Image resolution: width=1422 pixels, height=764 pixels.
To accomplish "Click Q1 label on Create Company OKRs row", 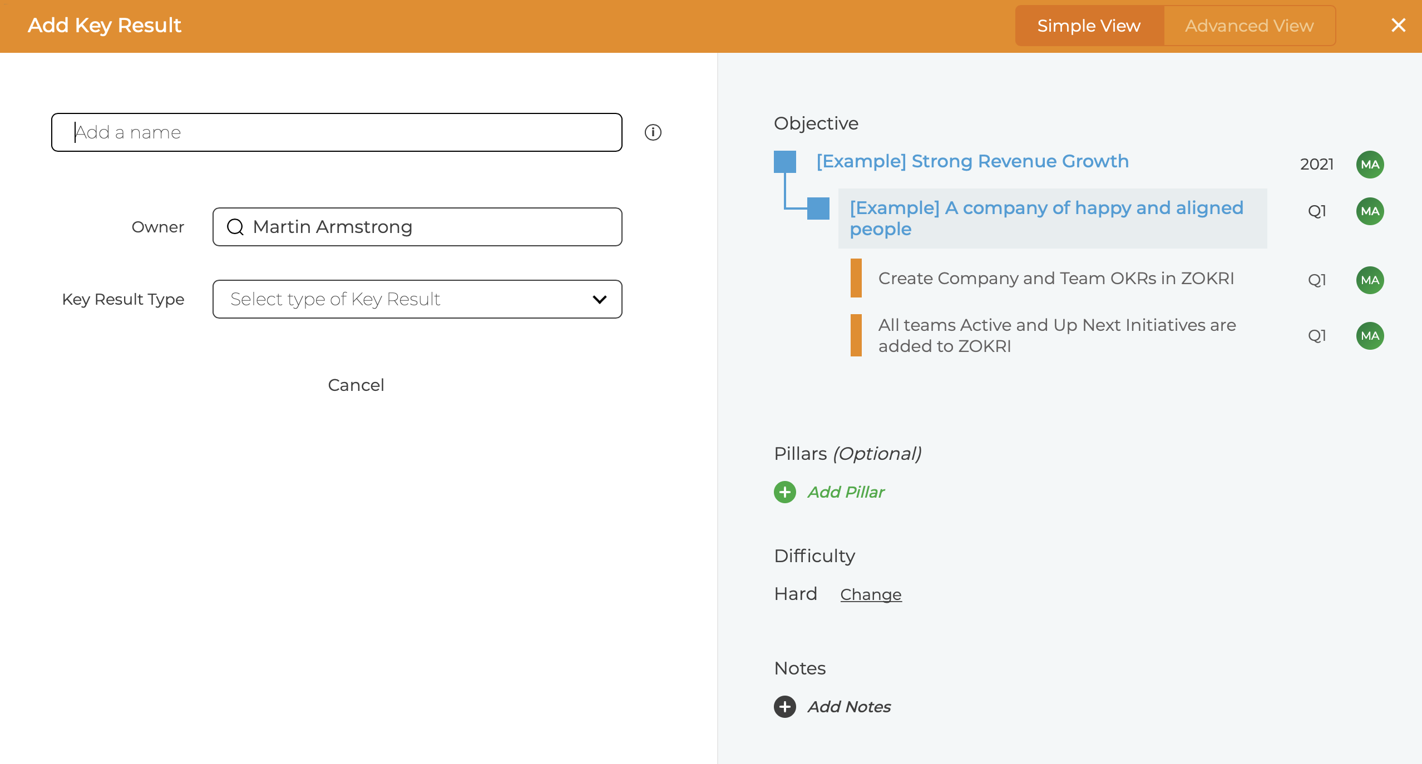I will click(x=1316, y=280).
